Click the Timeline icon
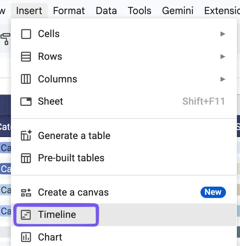Image resolution: width=240 pixels, height=246 pixels. click(x=26, y=214)
